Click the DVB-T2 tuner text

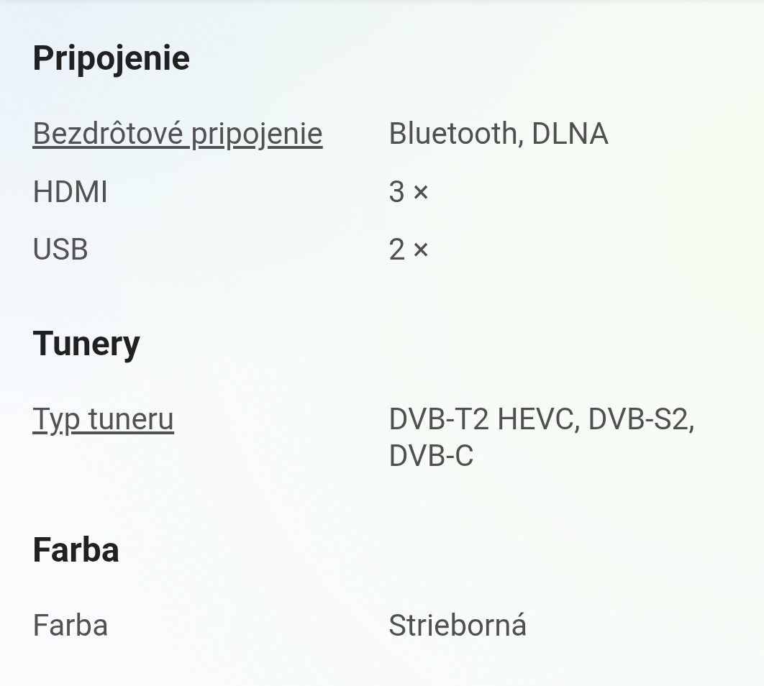pos(439,419)
